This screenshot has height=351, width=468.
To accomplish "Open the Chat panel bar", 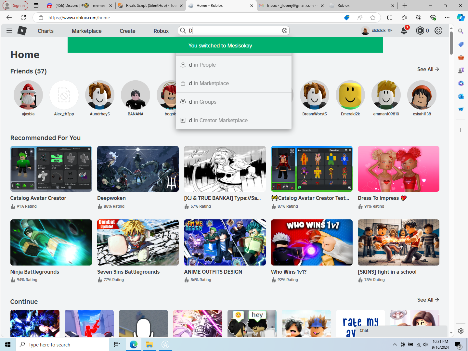I will pyautogui.click(x=402, y=331).
